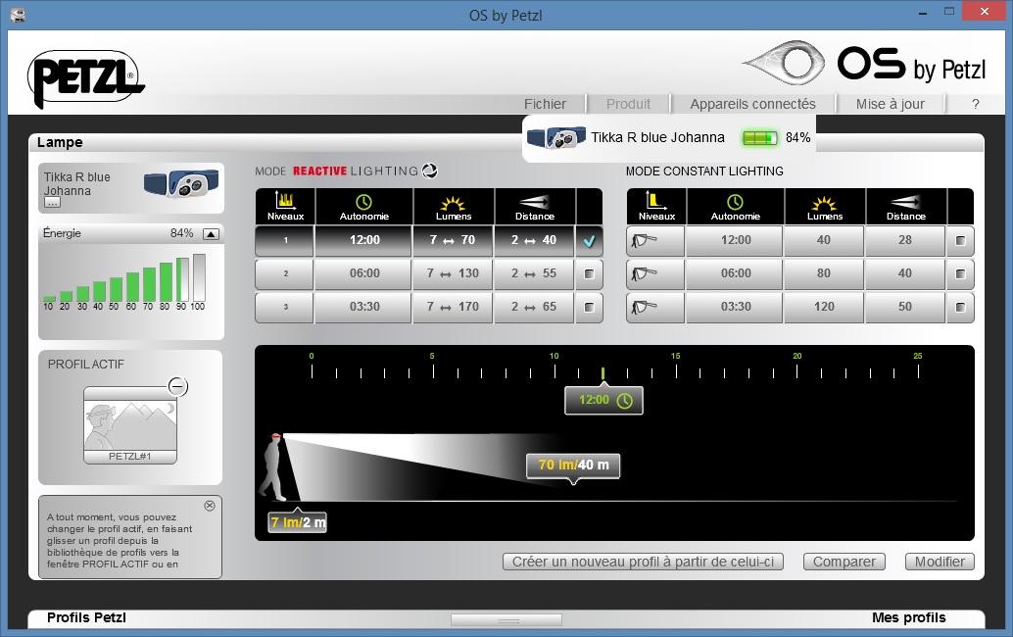Click the minus icon on active profile
The width and height of the screenshot is (1013, 637).
click(x=177, y=386)
